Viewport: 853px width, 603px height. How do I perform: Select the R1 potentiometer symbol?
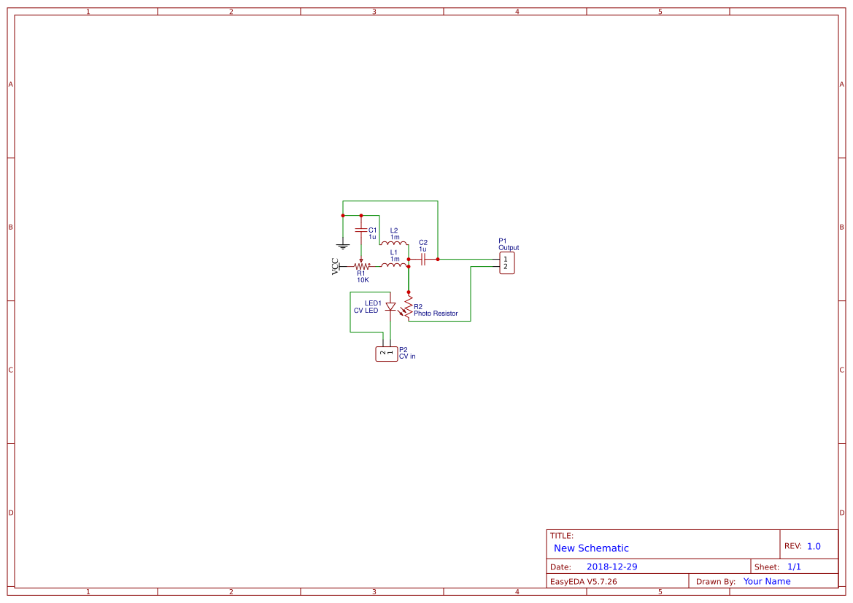click(x=362, y=266)
